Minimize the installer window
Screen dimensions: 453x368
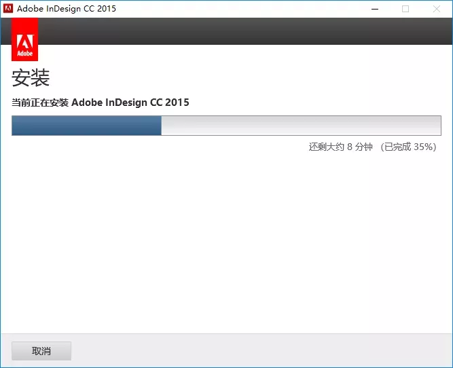(x=374, y=9)
